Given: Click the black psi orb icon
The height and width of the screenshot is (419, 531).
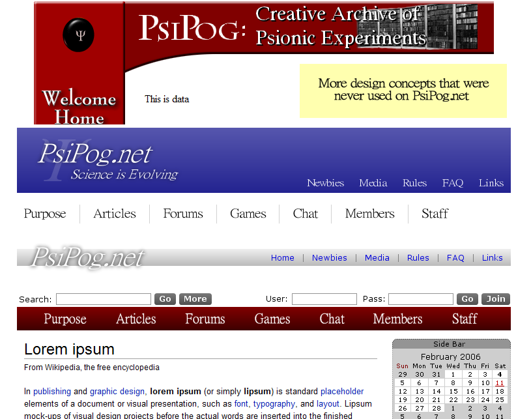Looking at the screenshot, I should coord(78,35).
